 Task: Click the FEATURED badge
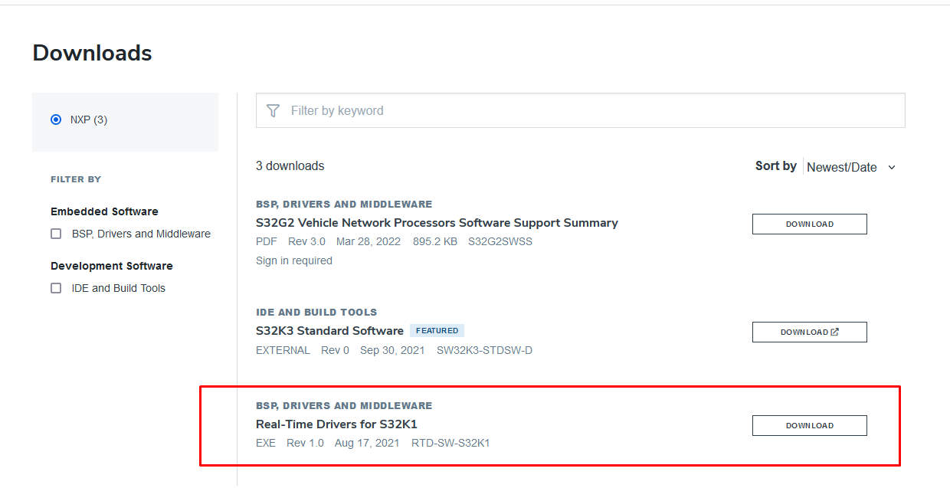point(437,331)
